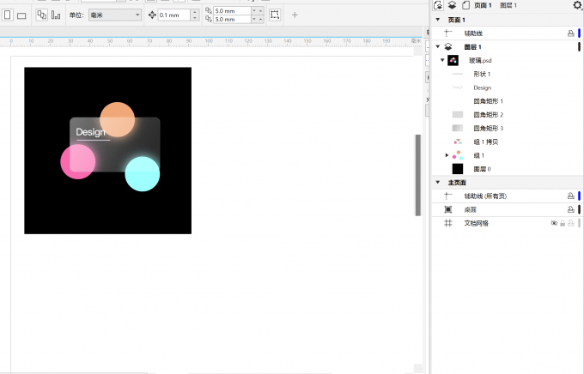Toggle print icon on 桌面 row

coord(570,209)
